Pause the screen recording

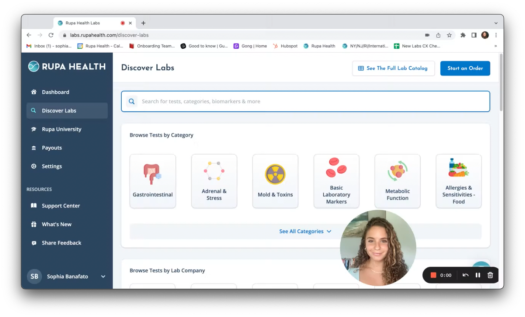tap(478, 275)
